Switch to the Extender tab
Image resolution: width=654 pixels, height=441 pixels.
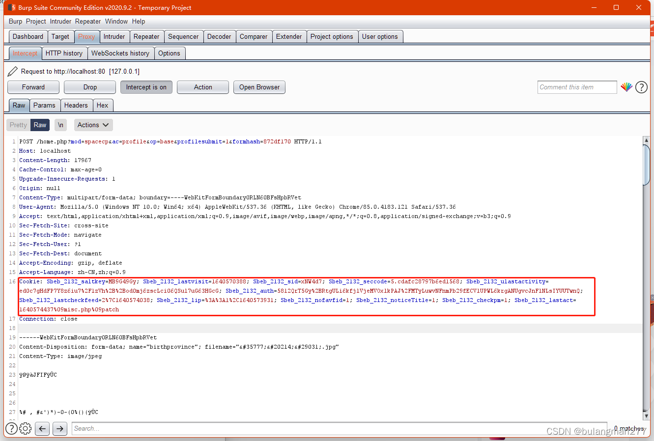tap(289, 36)
